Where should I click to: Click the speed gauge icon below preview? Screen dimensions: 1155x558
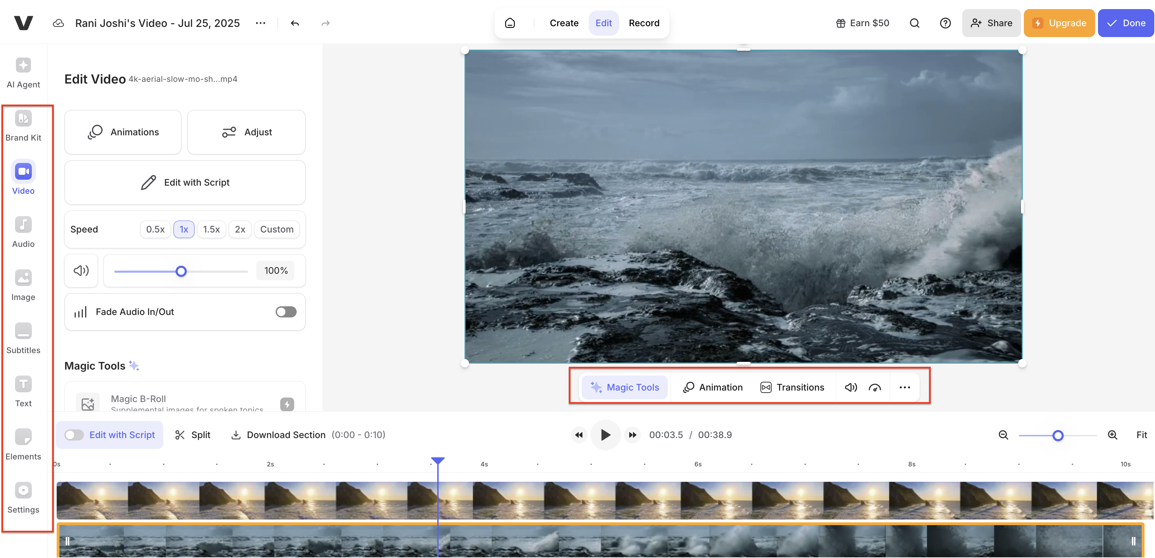874,387
